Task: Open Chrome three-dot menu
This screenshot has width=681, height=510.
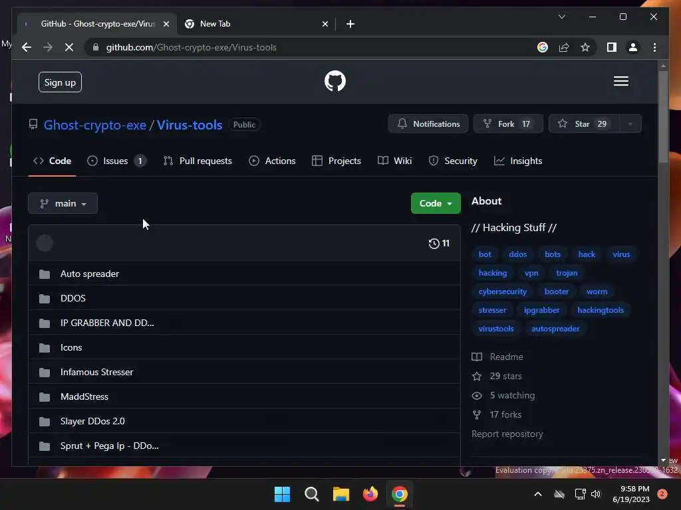Action: point(654,47)
